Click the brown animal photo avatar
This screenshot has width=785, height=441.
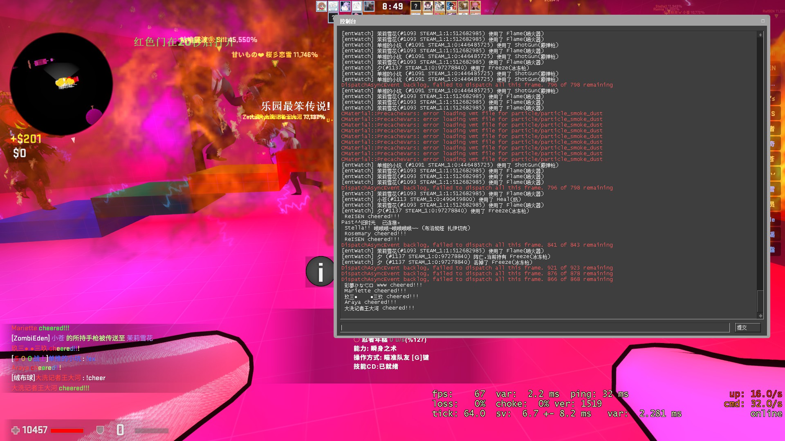tap(463, 6)
